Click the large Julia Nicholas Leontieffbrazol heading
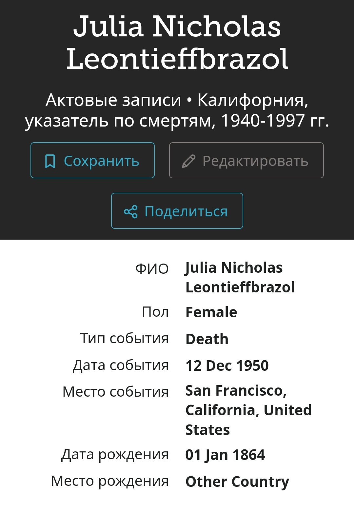Viewport: 354px width, 514px height. 177,43
